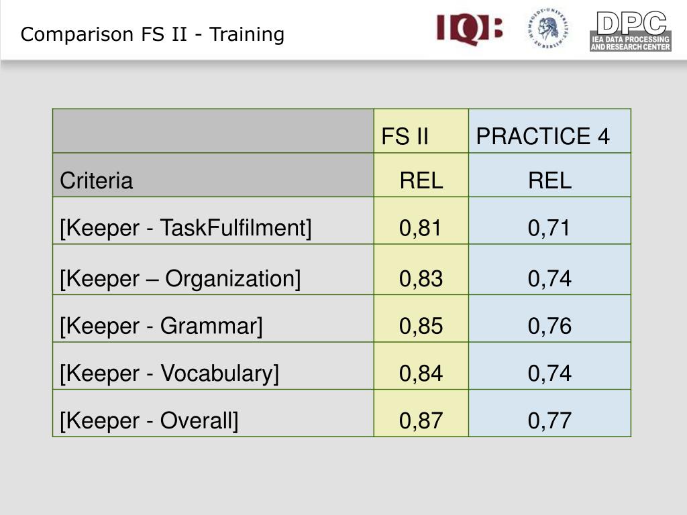Click the PRACTICE 4 column header
687x515 pixels.
(x=549, y=131)
